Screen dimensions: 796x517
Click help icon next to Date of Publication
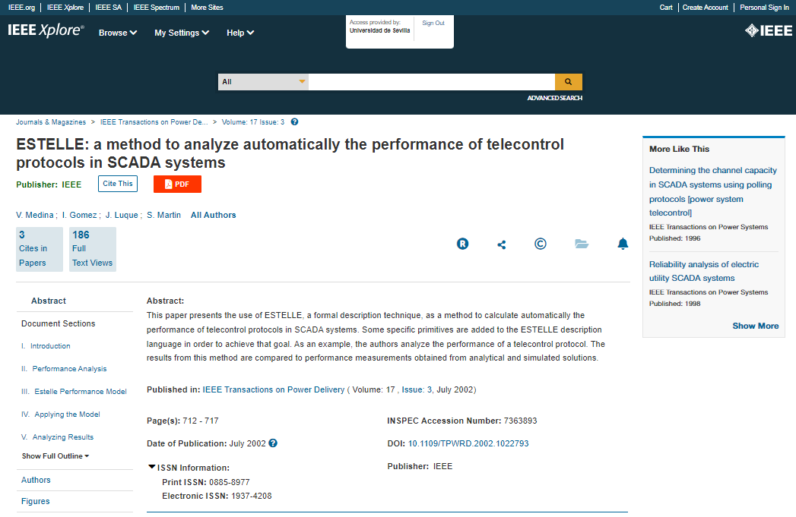click(273, 443)
